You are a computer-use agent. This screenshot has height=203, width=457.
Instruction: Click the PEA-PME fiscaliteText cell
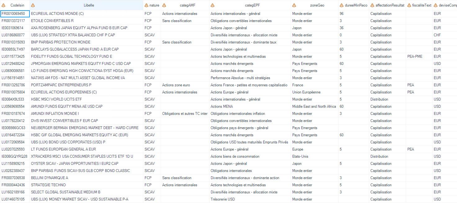coord(419,56)
